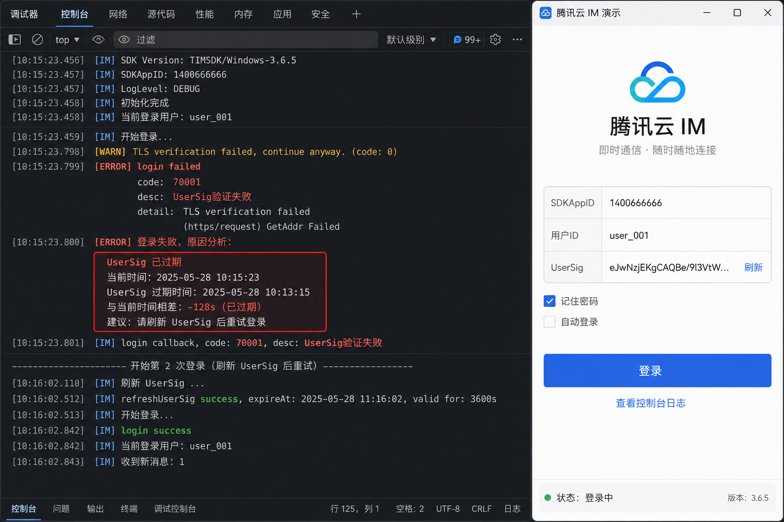Enable the 记住密码 checkbox

tap(550, 301)
